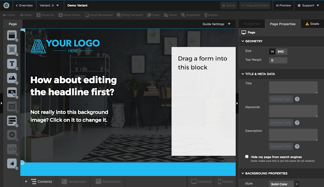This screenshot has width=324, height=187.
Task: Open the Guide Settings dropdown
Action: click(216, 24)
